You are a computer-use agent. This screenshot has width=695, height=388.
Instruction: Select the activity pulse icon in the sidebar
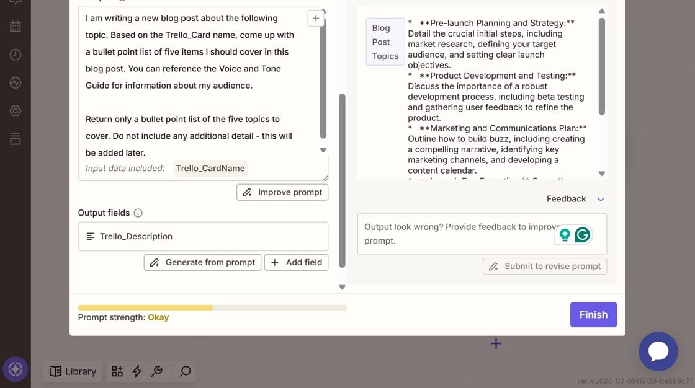coord(14,82)
